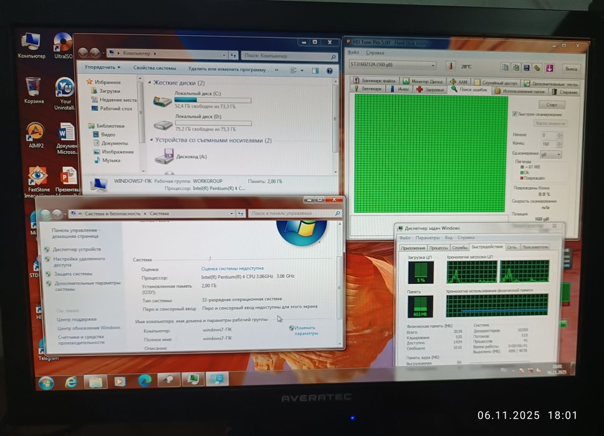Screen dimensions: 604x436
Task: Collapse the Устройства со съемными носителями group
Action: (x=151, y=140)
